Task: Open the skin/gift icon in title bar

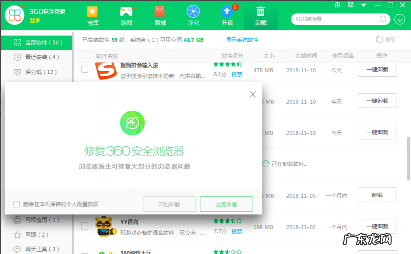Action: [x=338, y=5]
